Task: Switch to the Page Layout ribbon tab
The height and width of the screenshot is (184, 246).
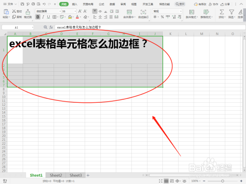Action: tap(88, 4)
